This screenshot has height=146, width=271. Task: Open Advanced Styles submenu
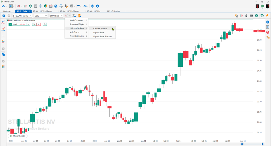click(x=77, y=24)
